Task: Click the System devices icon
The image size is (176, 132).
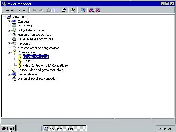Action: tap(14, 74)
